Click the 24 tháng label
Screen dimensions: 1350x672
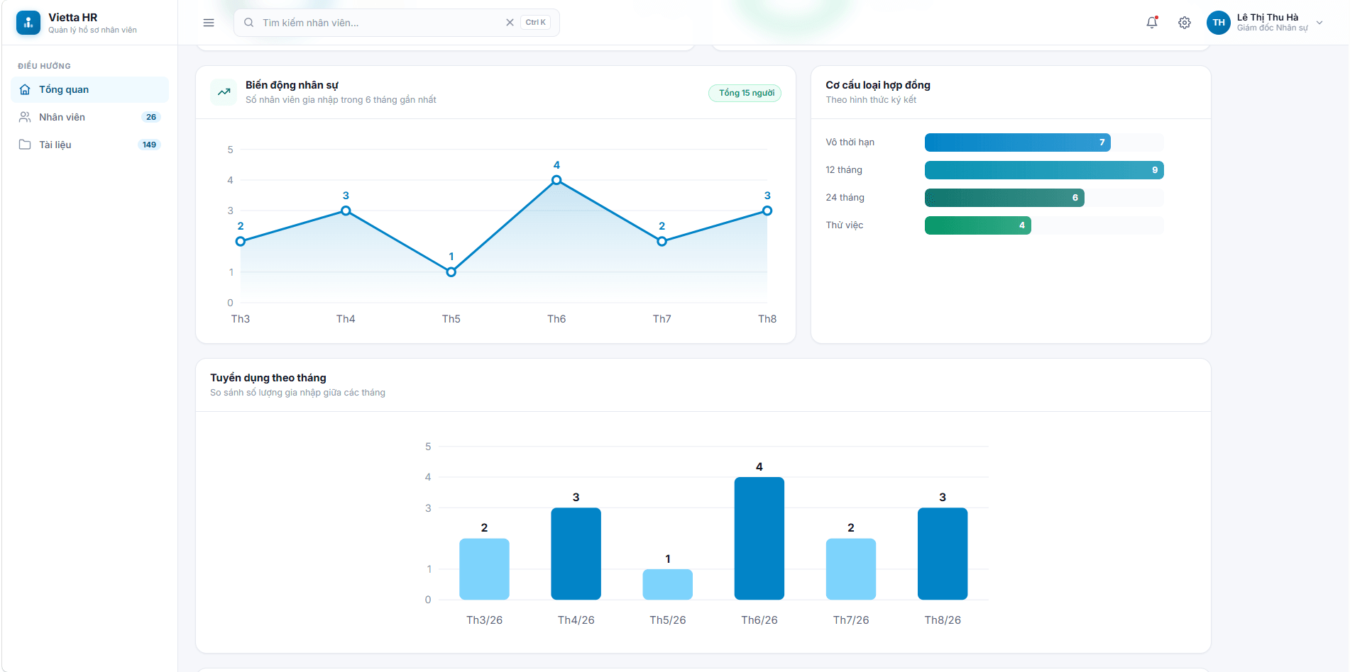[845, 198]
